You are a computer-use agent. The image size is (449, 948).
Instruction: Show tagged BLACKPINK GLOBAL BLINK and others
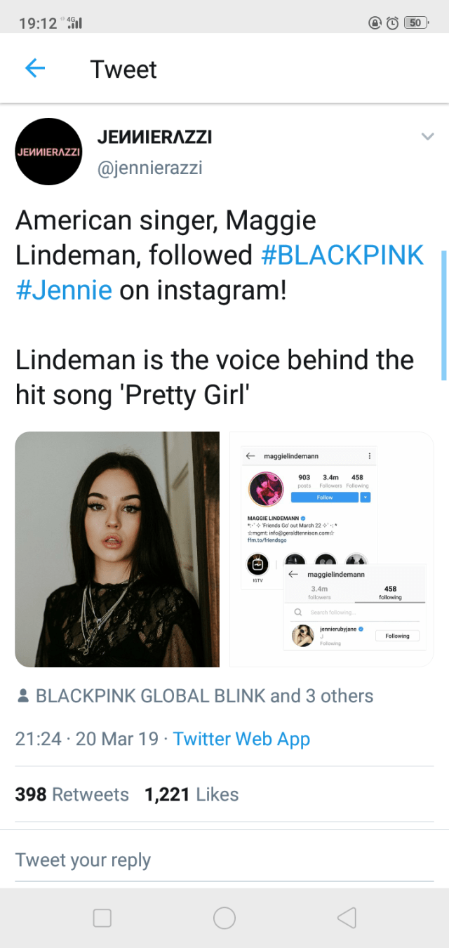coord(204,696)
